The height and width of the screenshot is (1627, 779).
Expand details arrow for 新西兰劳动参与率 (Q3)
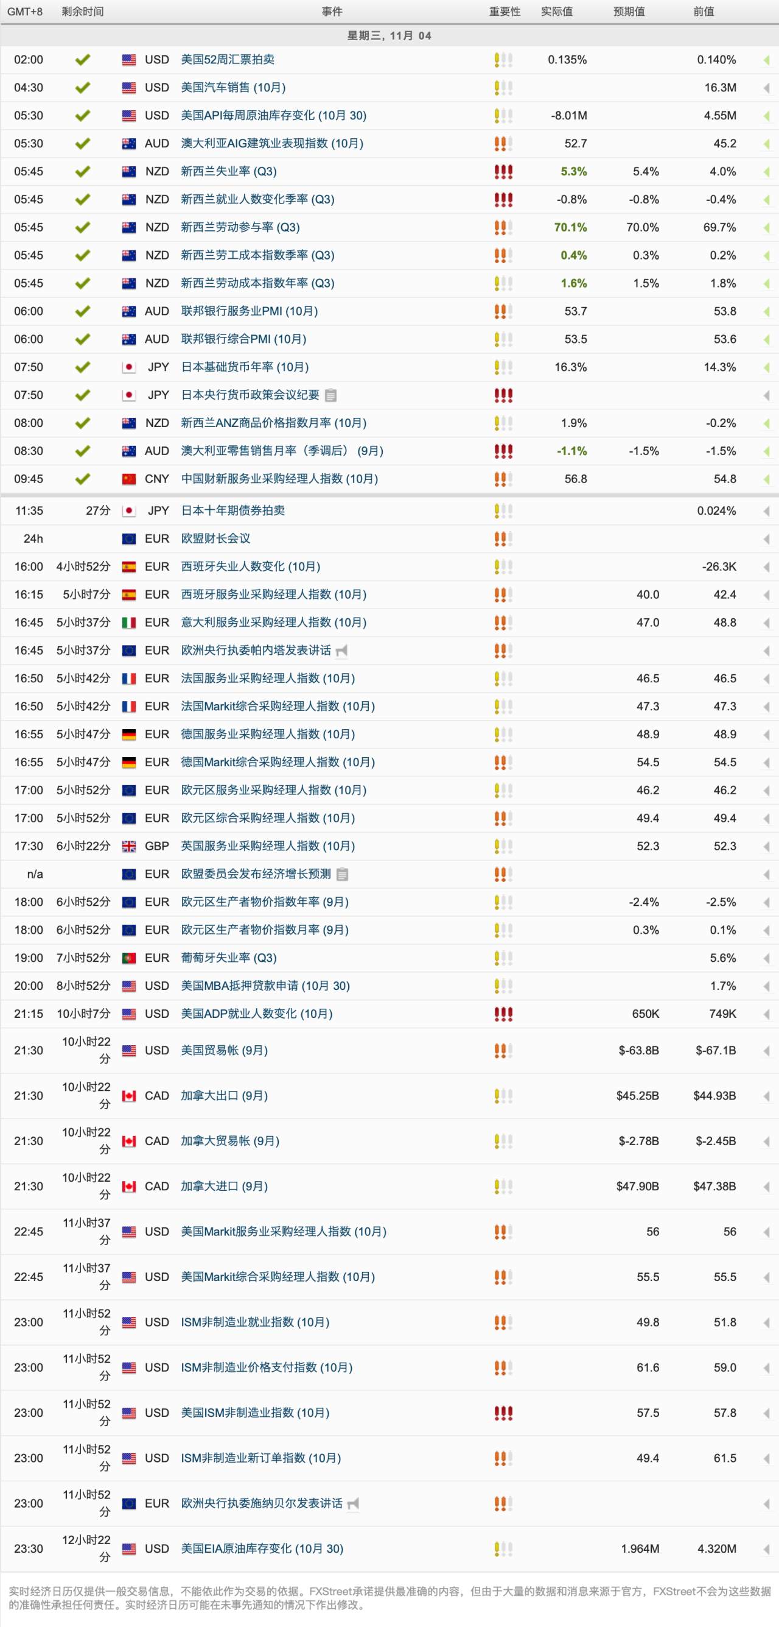tap(766, 227)
